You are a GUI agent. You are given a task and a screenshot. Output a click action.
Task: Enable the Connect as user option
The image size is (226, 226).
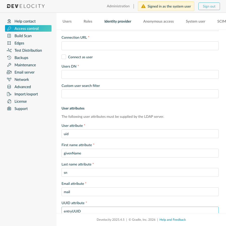pyautogui.click(x=64, y=57)
